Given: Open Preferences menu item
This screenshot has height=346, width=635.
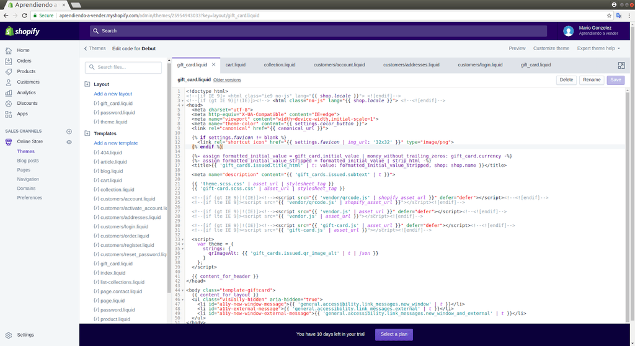Looking at the screenshot, I should pos(30,198).
